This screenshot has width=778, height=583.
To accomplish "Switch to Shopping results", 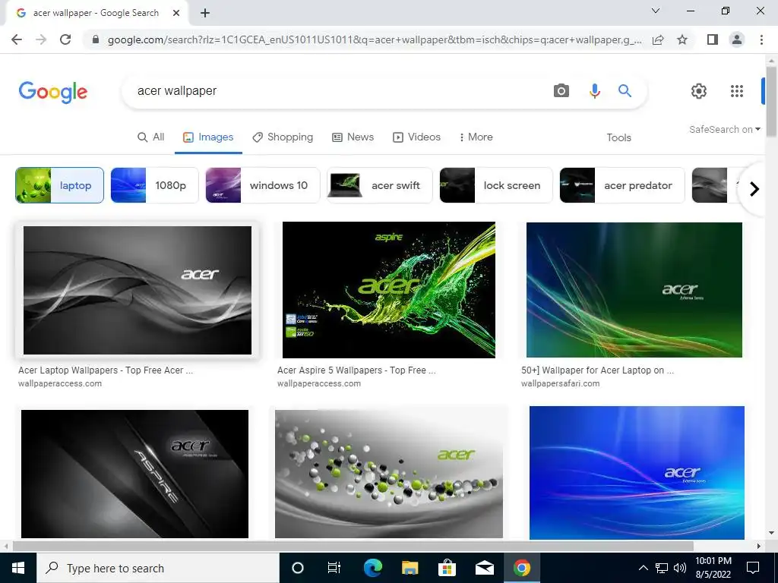I will click(283, 137).
